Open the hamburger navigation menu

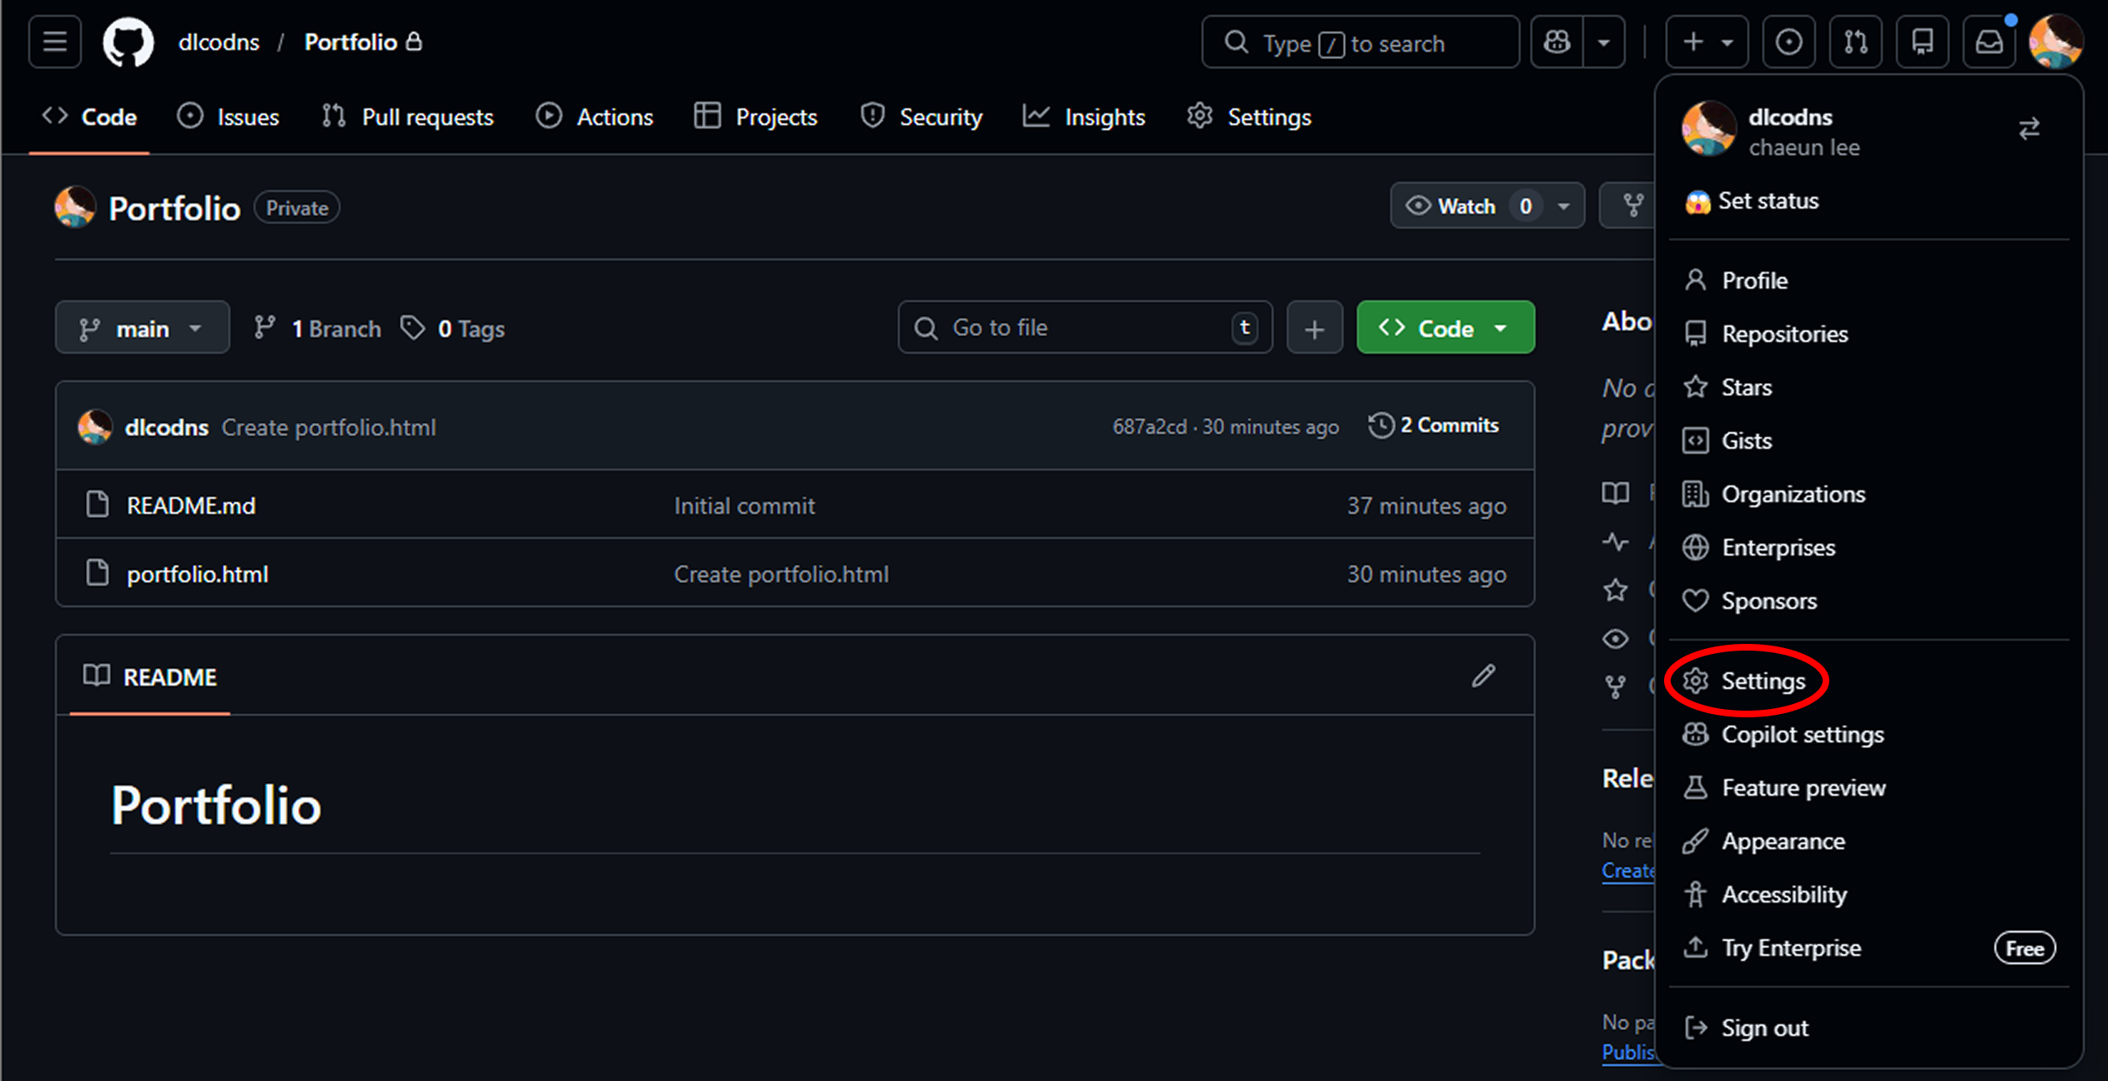55,42
